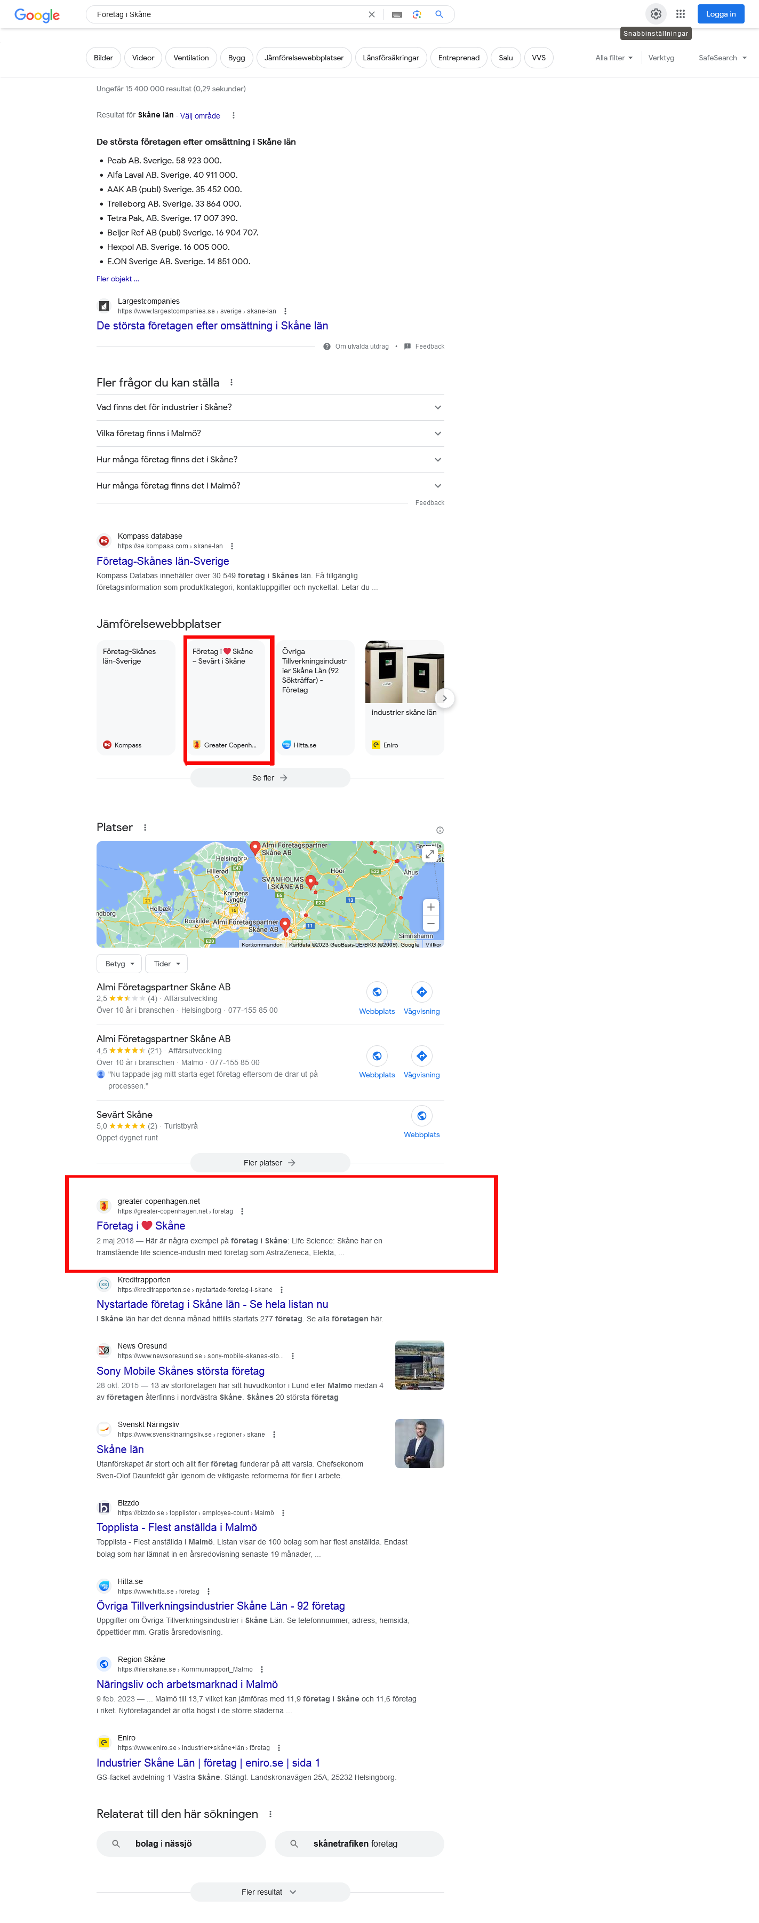Open the Hitta.se comparison card
The width and height of the screenshot is (759, 1923).
click(x=315, y=697)
